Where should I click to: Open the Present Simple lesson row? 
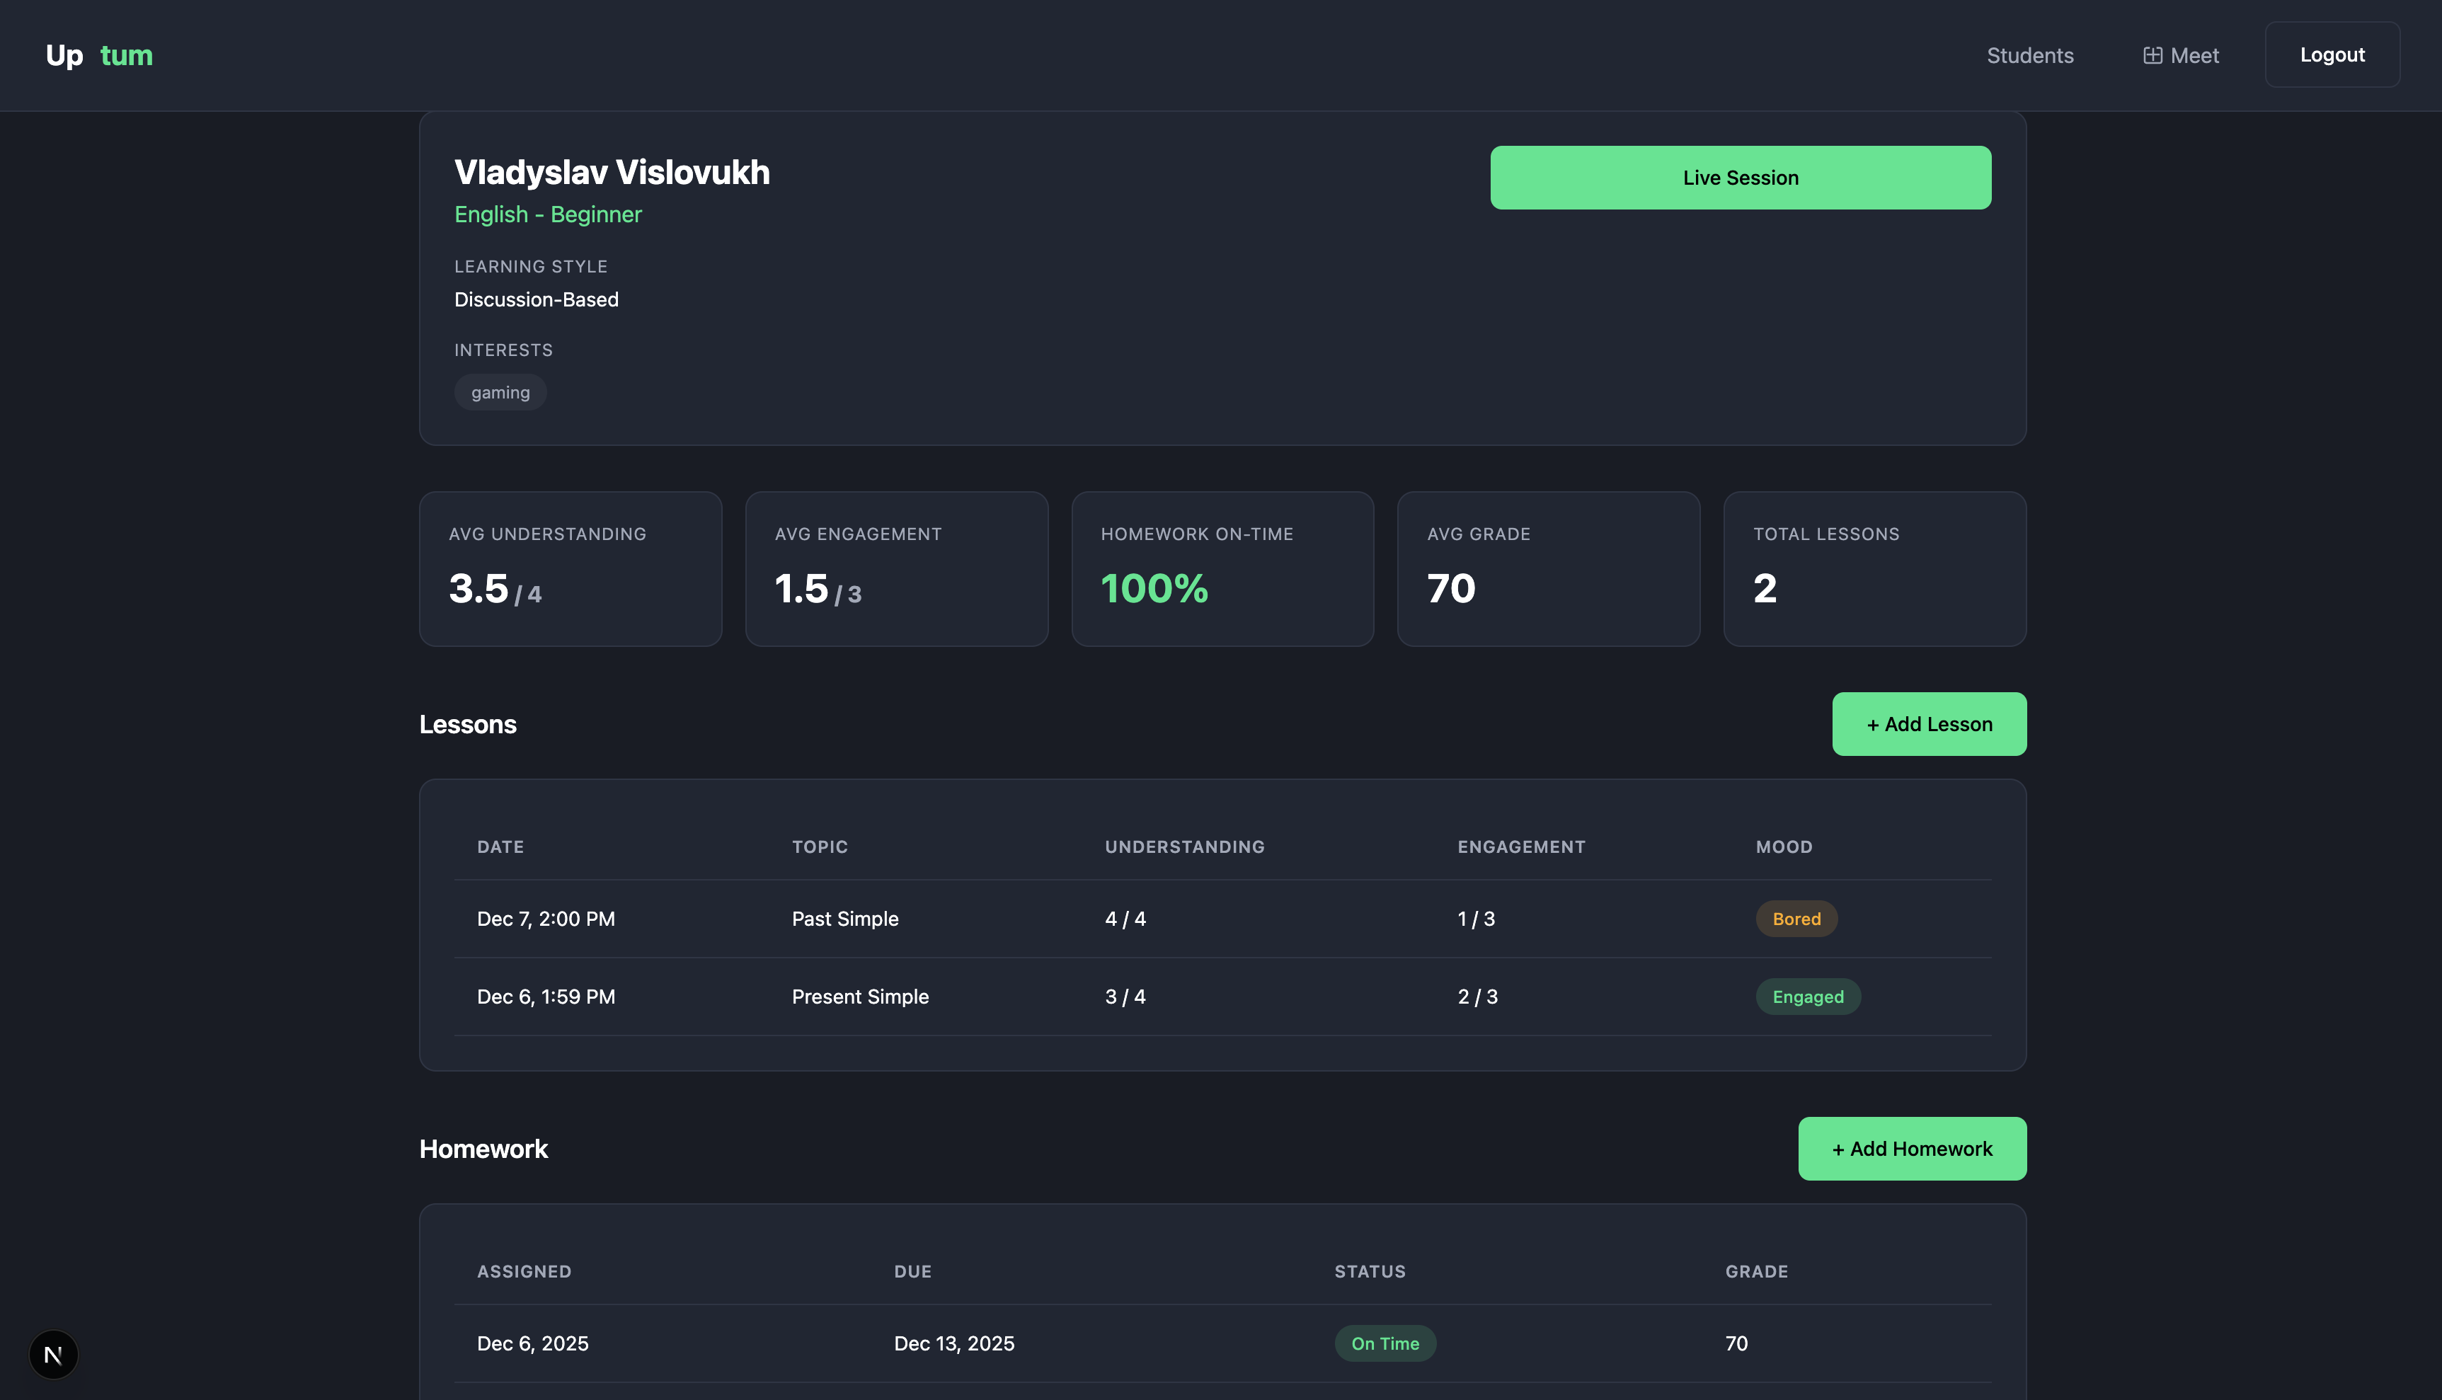click(x=859, y=996)
